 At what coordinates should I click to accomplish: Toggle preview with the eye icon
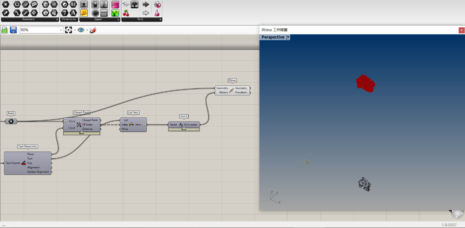click(x=81, y=30)
